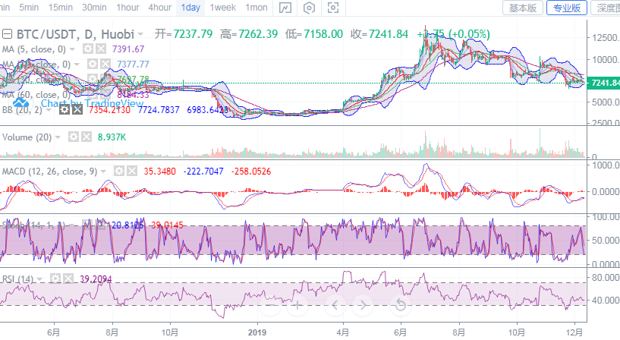This screenshot has width=620, height=340.
Task: Click opening price 7237.79
Action: (x=193, y=34)
